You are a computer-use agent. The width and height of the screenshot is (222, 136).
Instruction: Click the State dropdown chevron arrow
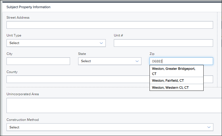click(137, 61)
